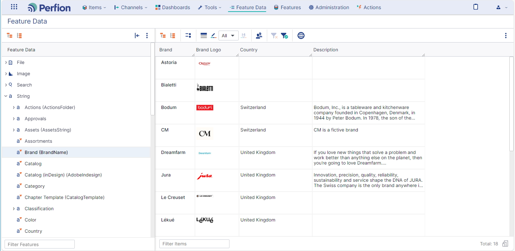Click the feature tree vertical scrollbar
This screenshot has height=251, width=515.
(152, 79)
